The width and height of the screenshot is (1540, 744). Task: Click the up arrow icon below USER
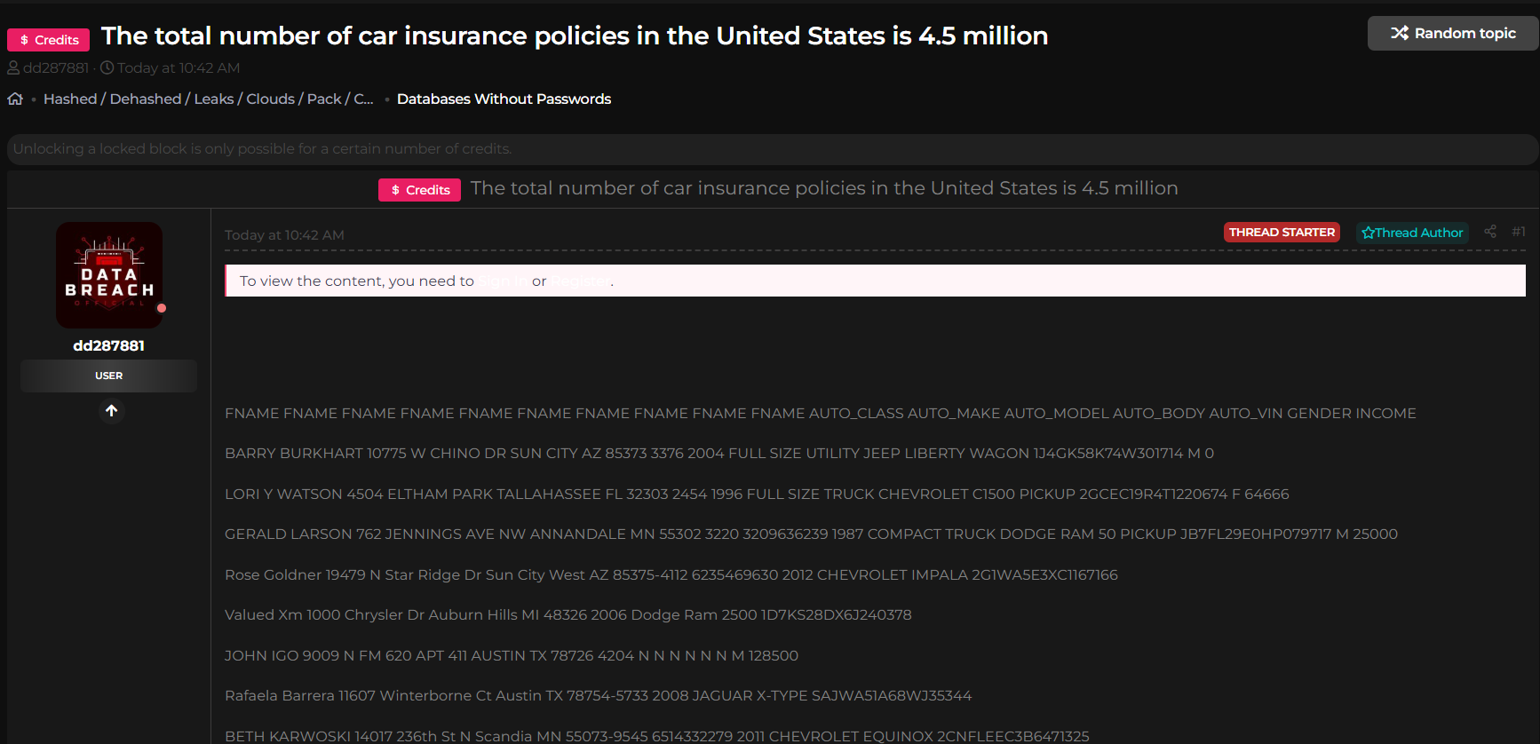pos(111,411)
